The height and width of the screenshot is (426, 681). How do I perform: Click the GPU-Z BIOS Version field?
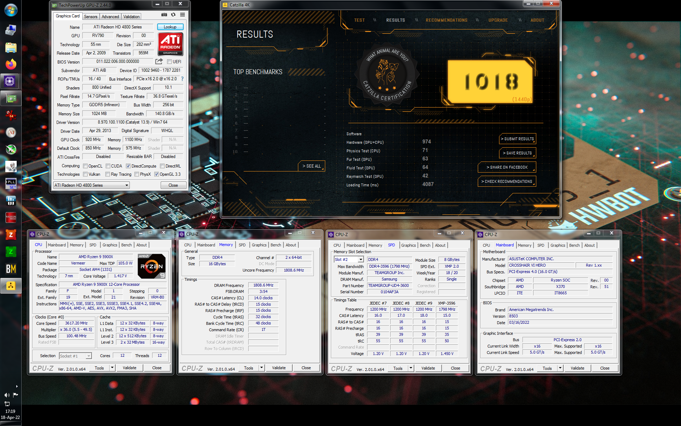coord(118,61)
